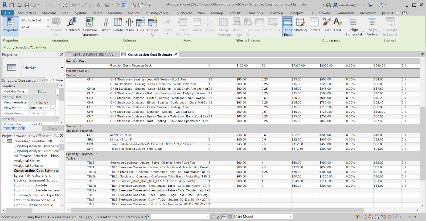Image resolution: width=426 pixels, height=221 pixels.
Task: Click Close Inactive Views icon
Action: tap(134, 5)
